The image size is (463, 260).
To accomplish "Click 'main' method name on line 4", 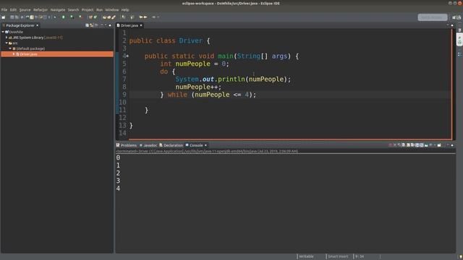I will tap(226, 56).
